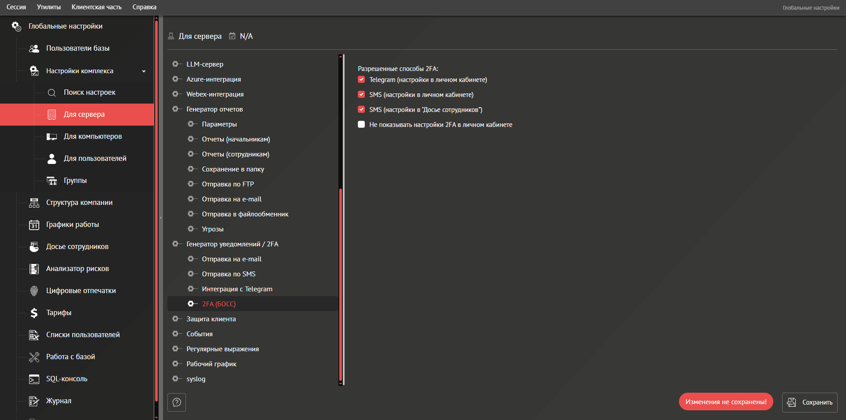Open Work schedules calendar icon
The width and height of the screenshot is (846, 420).
34,225
